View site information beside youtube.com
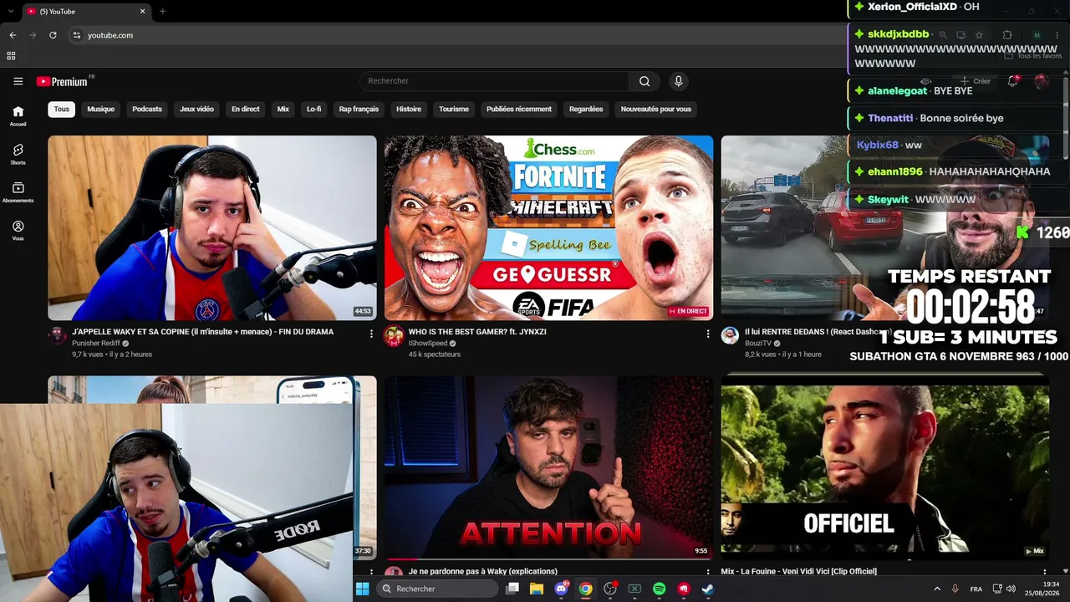 pyautogui.click(x=76, y=35)
